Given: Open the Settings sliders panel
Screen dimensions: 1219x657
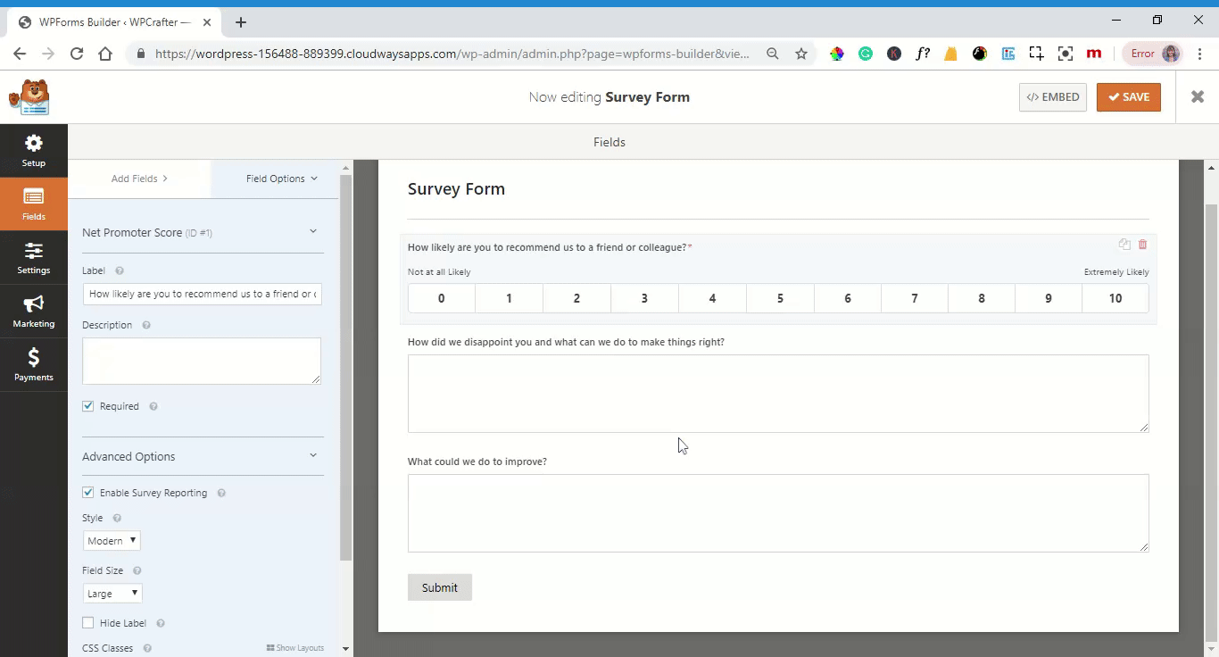Looking at the screenshot, I should [34, 258].
